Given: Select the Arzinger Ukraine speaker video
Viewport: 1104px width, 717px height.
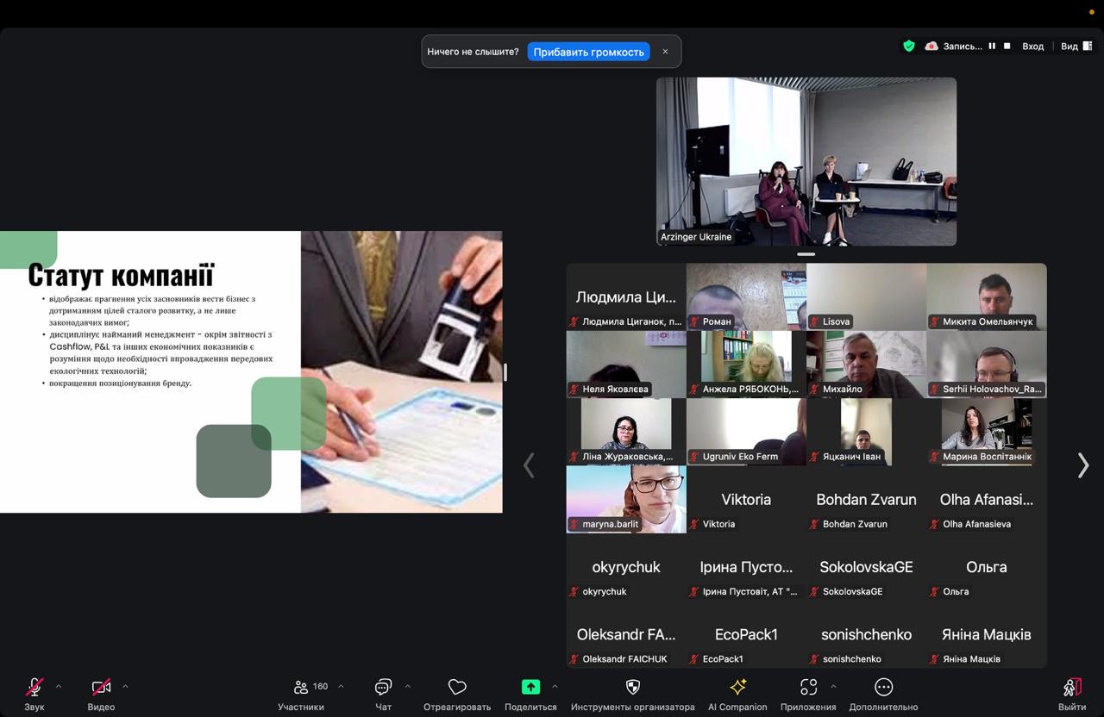Looking at the screenshot, I should point(806,161).
